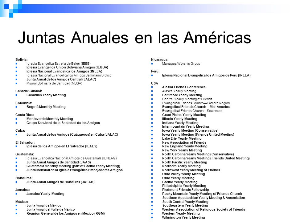The width and height of the screenshot is (296, 222).
Task: Select 'Managua Worship Group' entry
Action: tap(181, 64)
